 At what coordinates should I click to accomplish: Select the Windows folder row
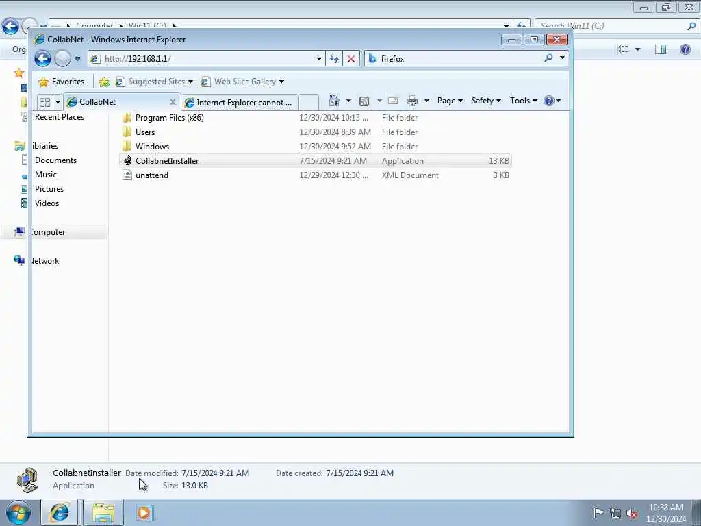click(315, 147)
